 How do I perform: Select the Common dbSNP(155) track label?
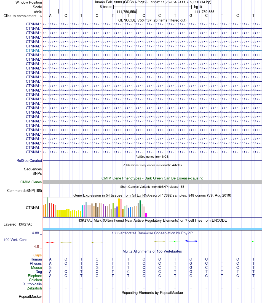point(25,191)
